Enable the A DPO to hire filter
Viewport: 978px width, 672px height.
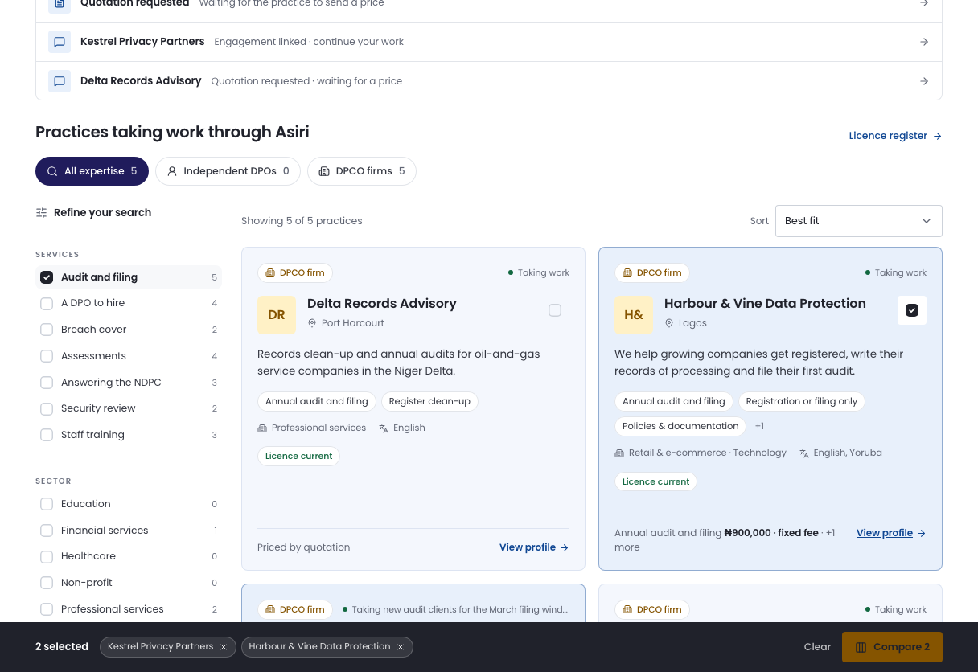[x=47, y=303]
